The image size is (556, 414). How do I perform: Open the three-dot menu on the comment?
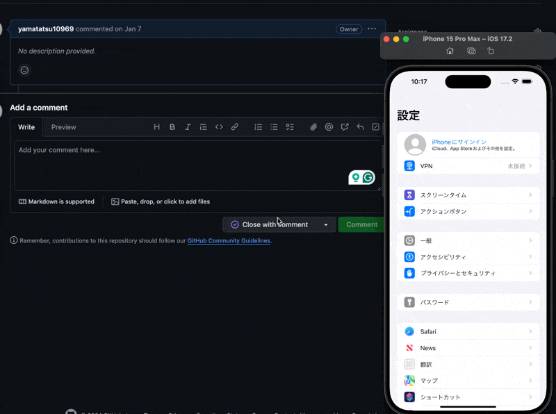click(372, 28)
